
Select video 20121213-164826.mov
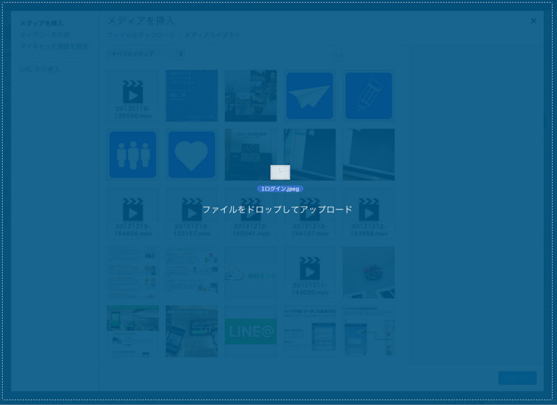pos(133,214)
